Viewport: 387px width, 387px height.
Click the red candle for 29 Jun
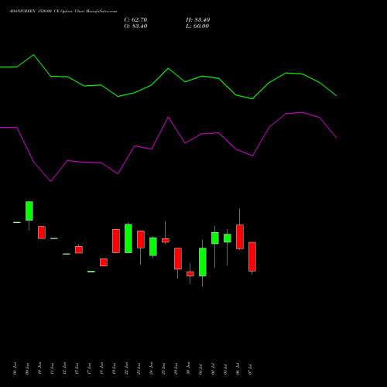[x=178, y=259]
